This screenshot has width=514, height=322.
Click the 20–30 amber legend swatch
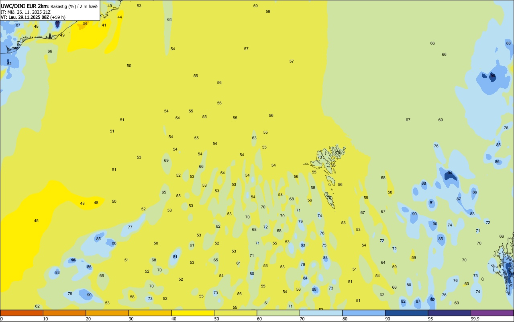107,313
